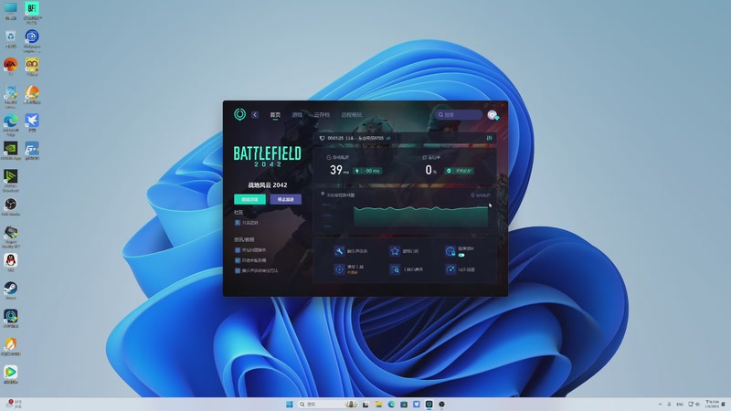Click the purple stop acceleration button
The image size is (731, 411).
click(x=285, y=199)
